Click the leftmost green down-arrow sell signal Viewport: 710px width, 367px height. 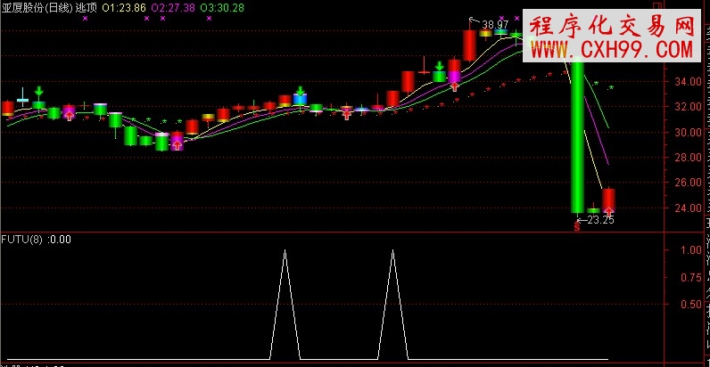(x=38, y=91)
